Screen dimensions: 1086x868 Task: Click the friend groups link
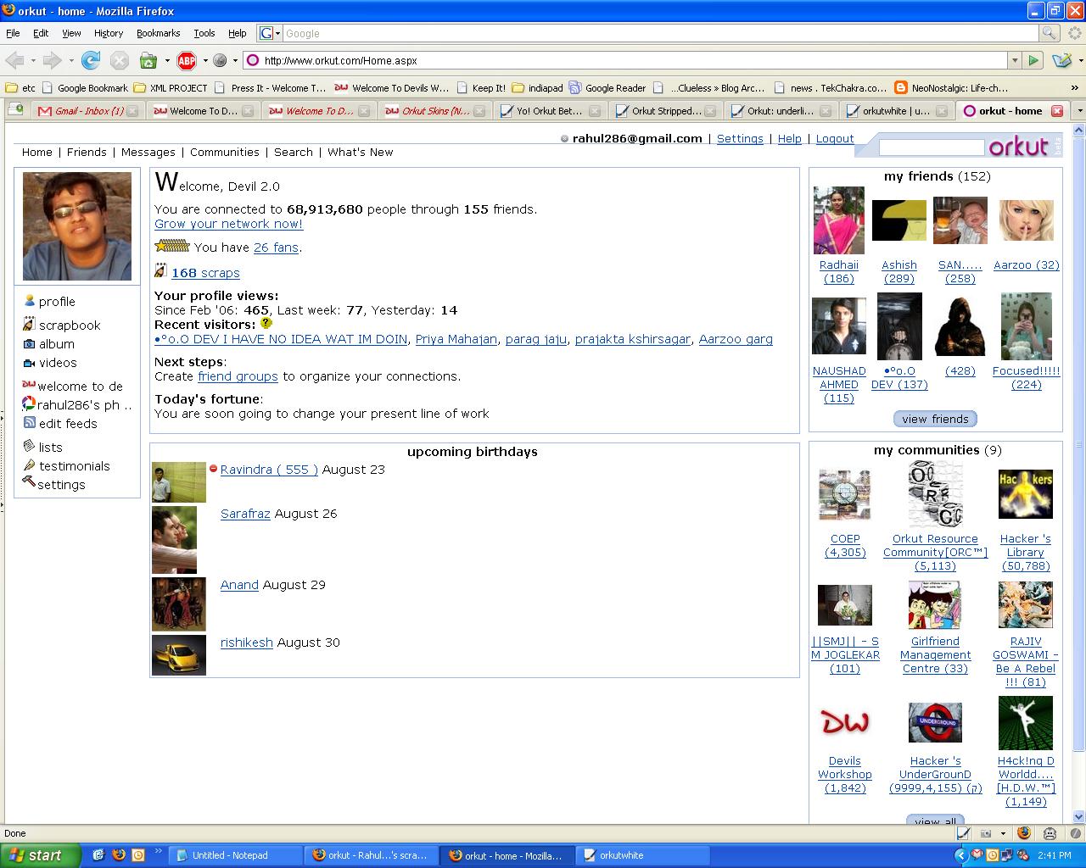238,376
